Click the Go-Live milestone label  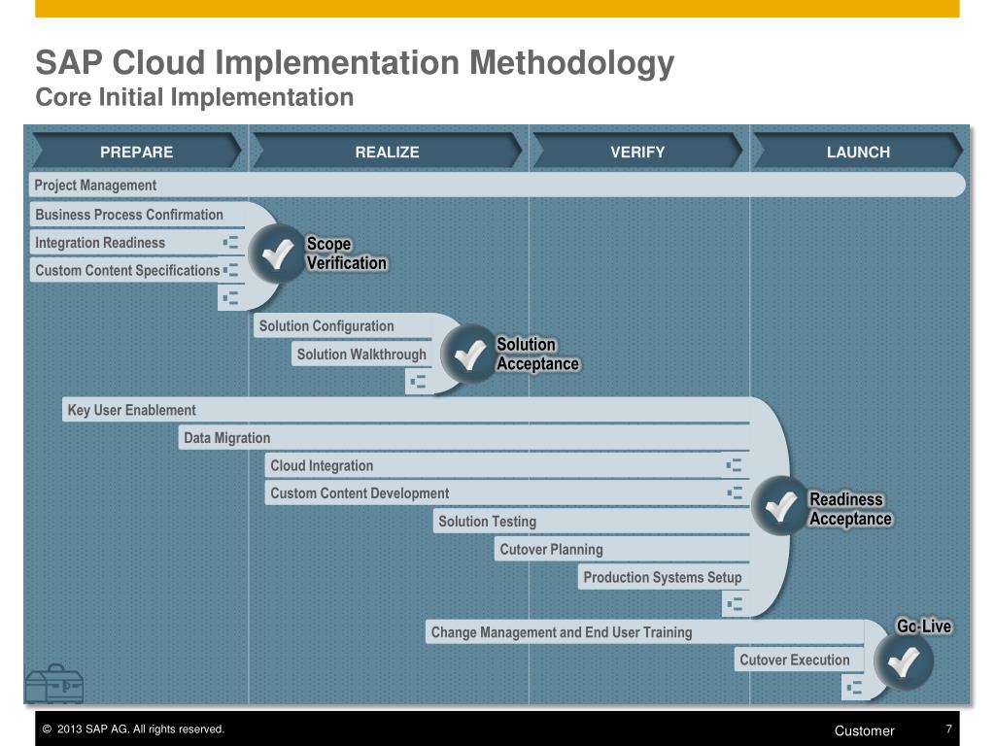click(924, 627)
